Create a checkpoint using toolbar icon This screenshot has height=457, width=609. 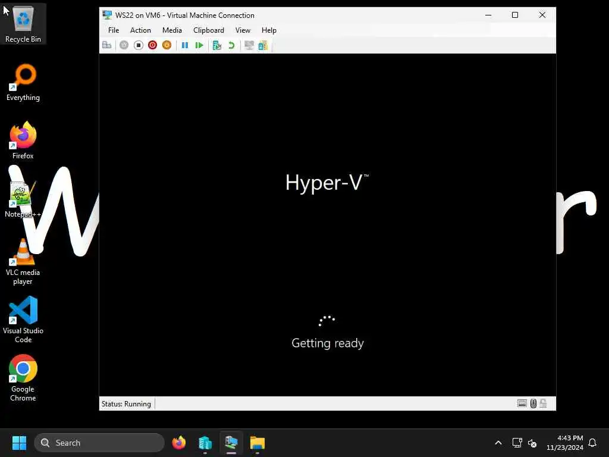tap(217, 45)
